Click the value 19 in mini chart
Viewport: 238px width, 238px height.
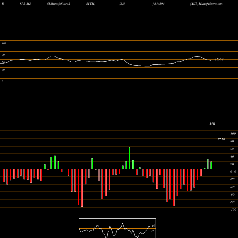point(153,226)
